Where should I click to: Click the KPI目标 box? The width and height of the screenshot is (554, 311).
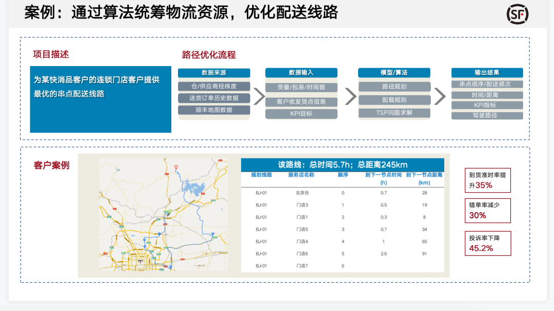click(x=302, y=114)
